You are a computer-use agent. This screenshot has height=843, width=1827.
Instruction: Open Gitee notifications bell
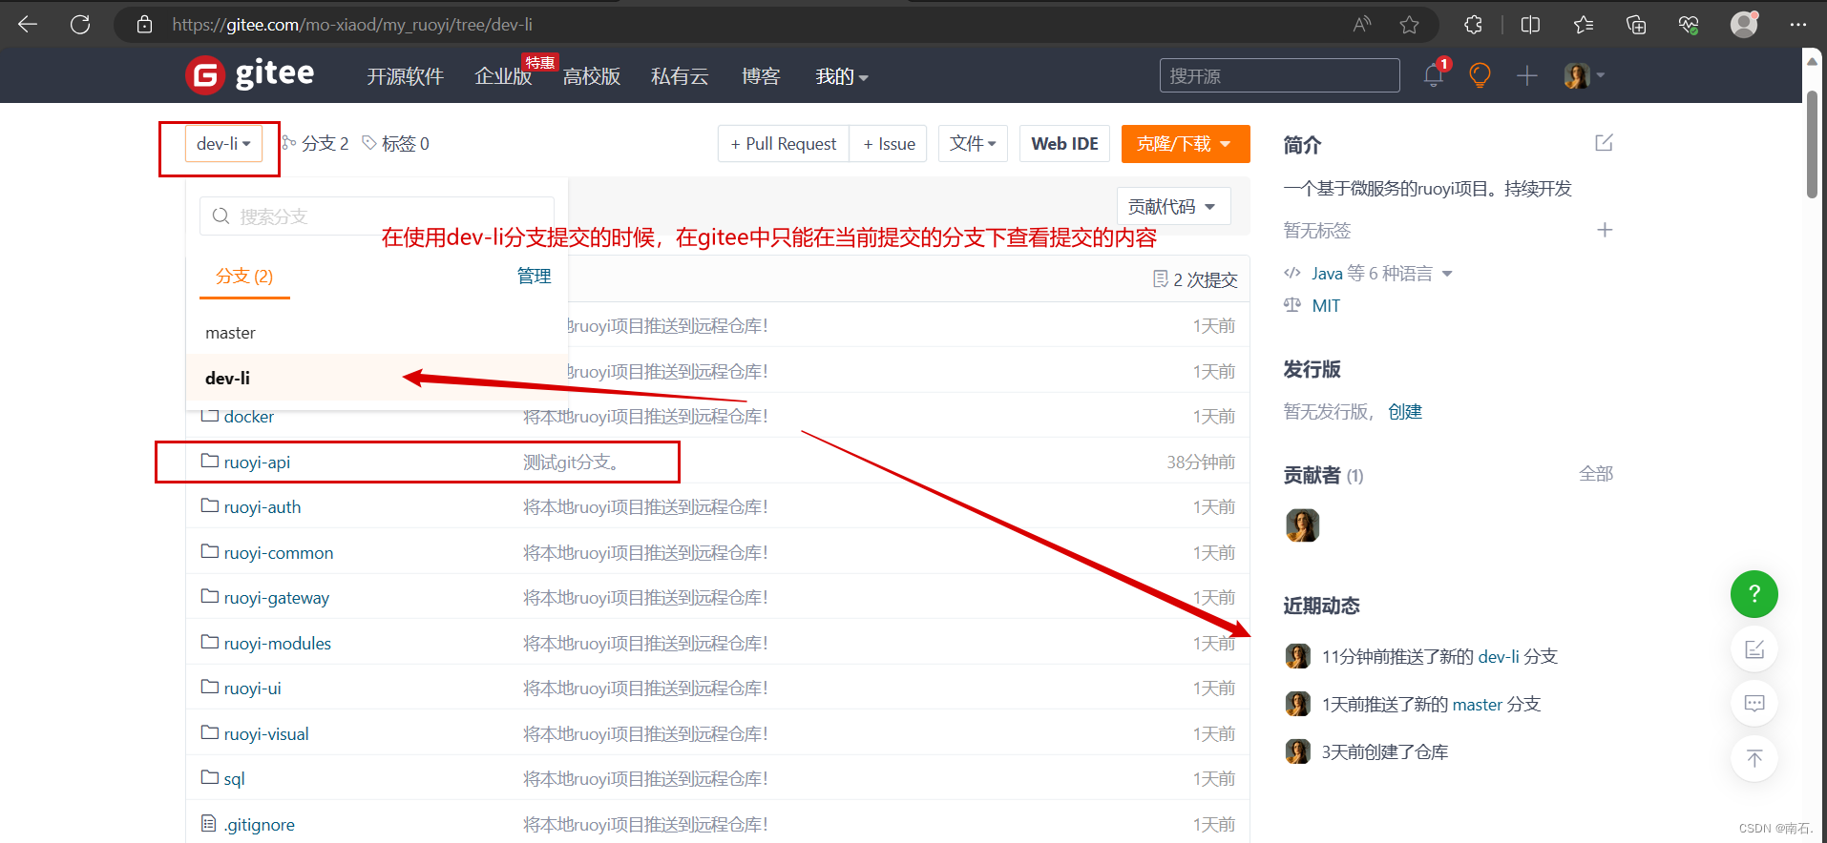1434,75
